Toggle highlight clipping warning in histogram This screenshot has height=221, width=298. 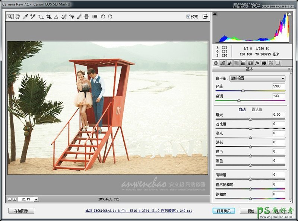pyautogui.click(x=289, y=15)
